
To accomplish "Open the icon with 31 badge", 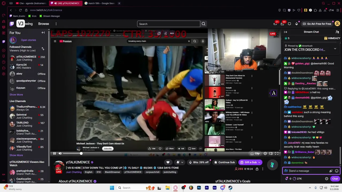I will click(x=275, y=24).
